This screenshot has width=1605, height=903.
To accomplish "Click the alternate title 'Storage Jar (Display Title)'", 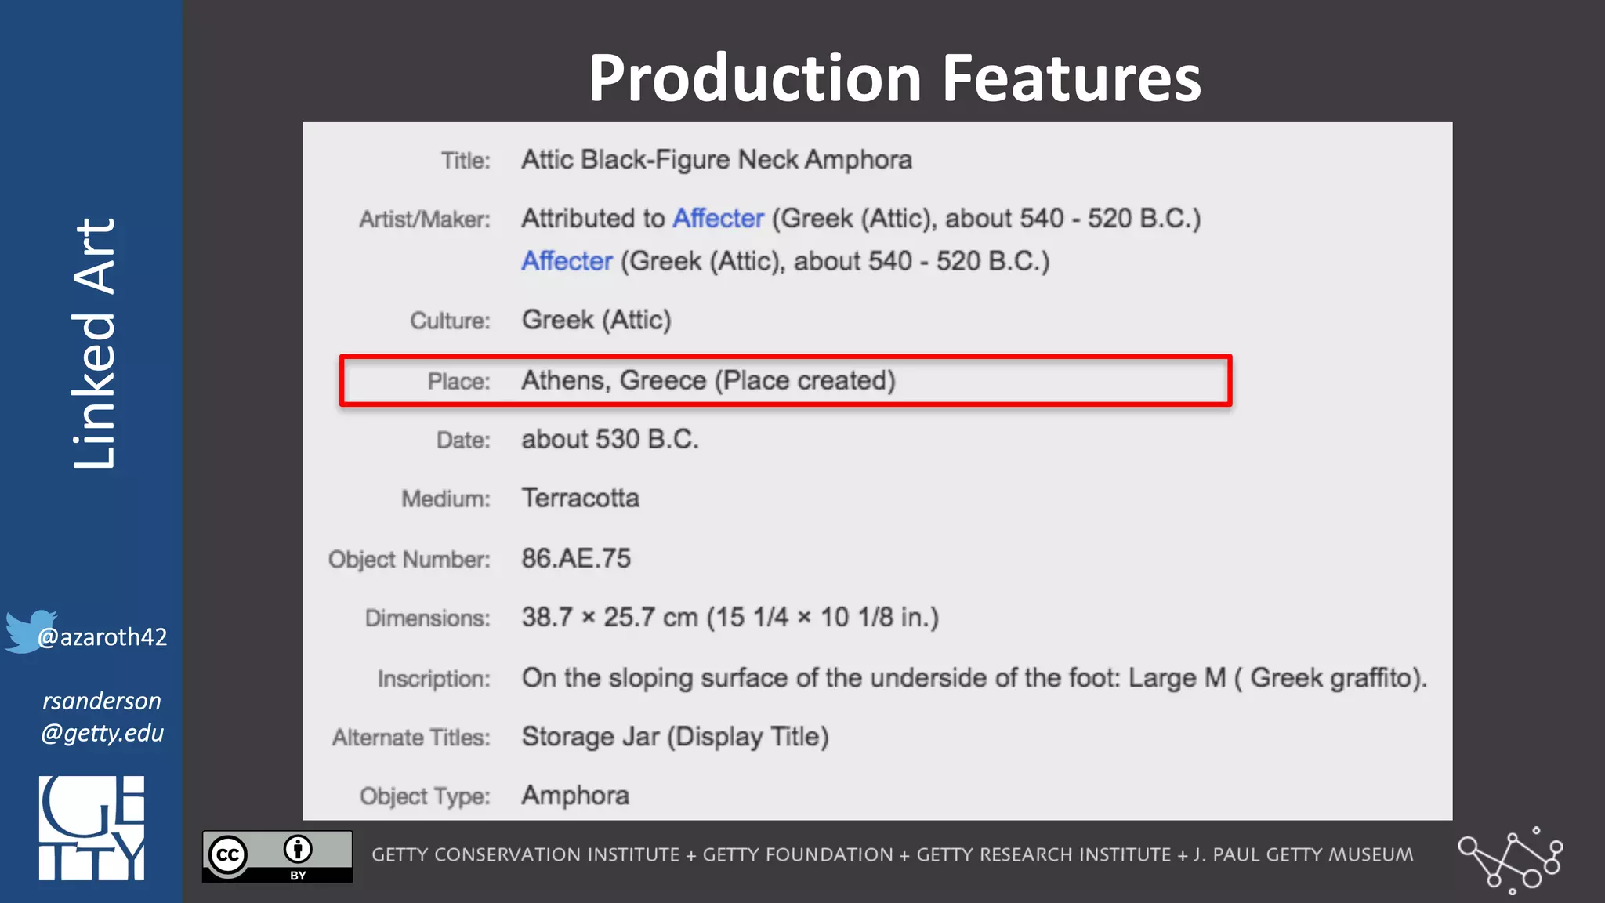I will click(x=675, y=737).
